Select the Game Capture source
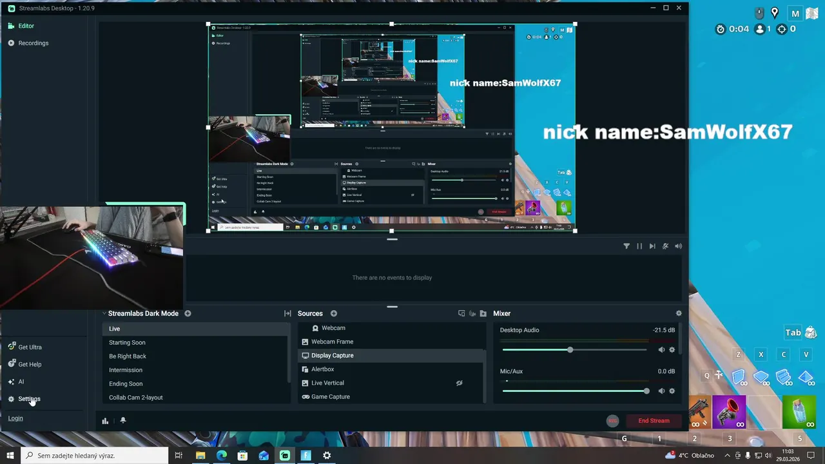The width and height of the screenshot is (825, 464). 391,397
